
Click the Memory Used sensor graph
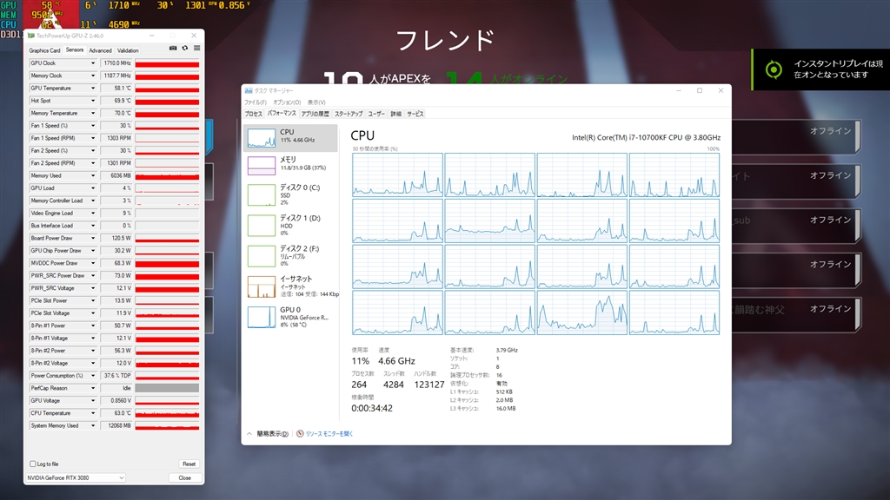click(167, 175)
